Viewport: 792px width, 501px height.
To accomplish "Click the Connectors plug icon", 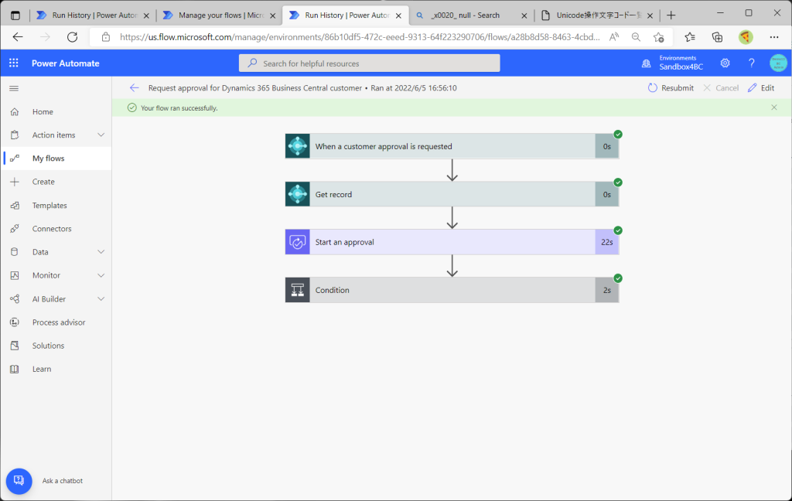I will [x=15, y=229].
